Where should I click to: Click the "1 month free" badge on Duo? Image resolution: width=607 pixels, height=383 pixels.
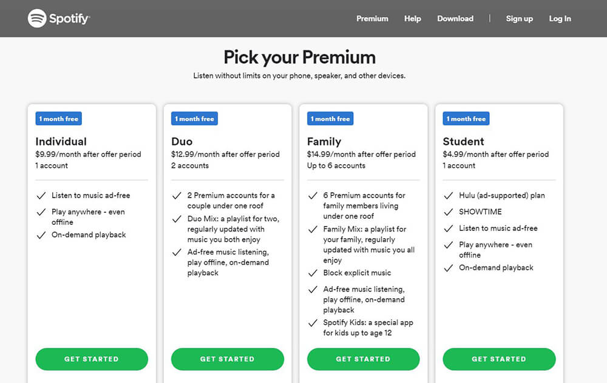(194, 118)
